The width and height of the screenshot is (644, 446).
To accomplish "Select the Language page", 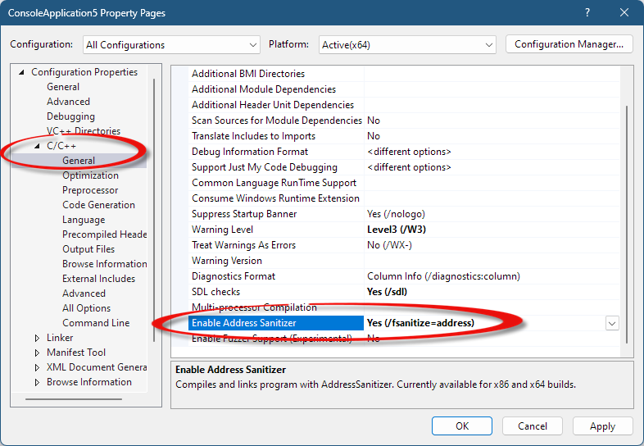I will [x=84, y=220].
